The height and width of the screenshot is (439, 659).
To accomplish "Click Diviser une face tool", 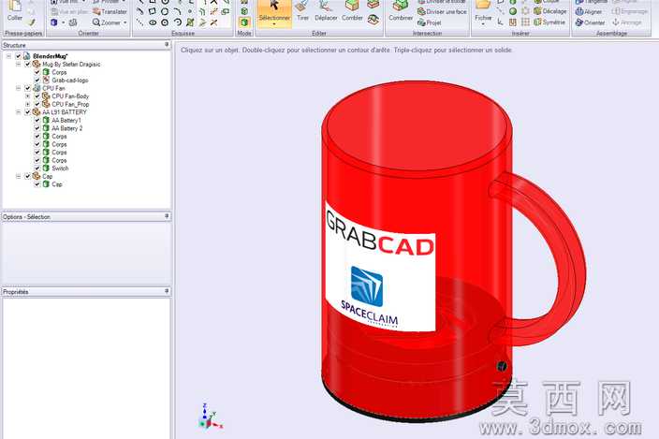I will point(442,12).
